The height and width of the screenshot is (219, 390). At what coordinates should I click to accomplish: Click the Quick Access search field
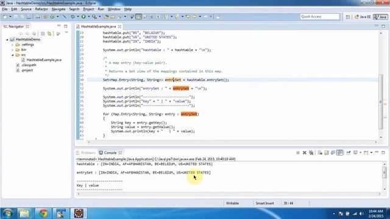click(x=319, y=16)
